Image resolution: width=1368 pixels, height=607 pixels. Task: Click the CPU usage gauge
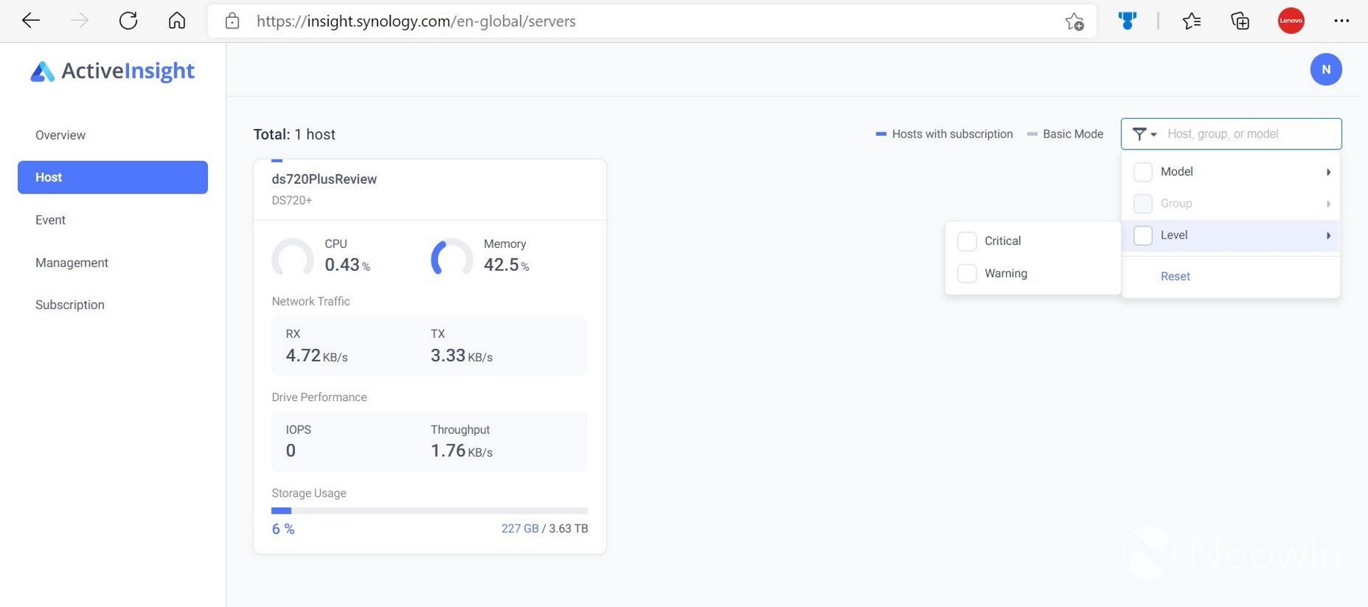[292, 258]
